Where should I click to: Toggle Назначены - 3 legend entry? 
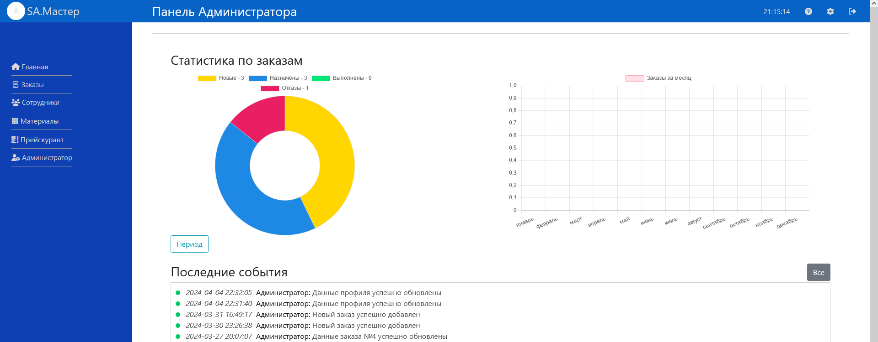pos(278,78)
